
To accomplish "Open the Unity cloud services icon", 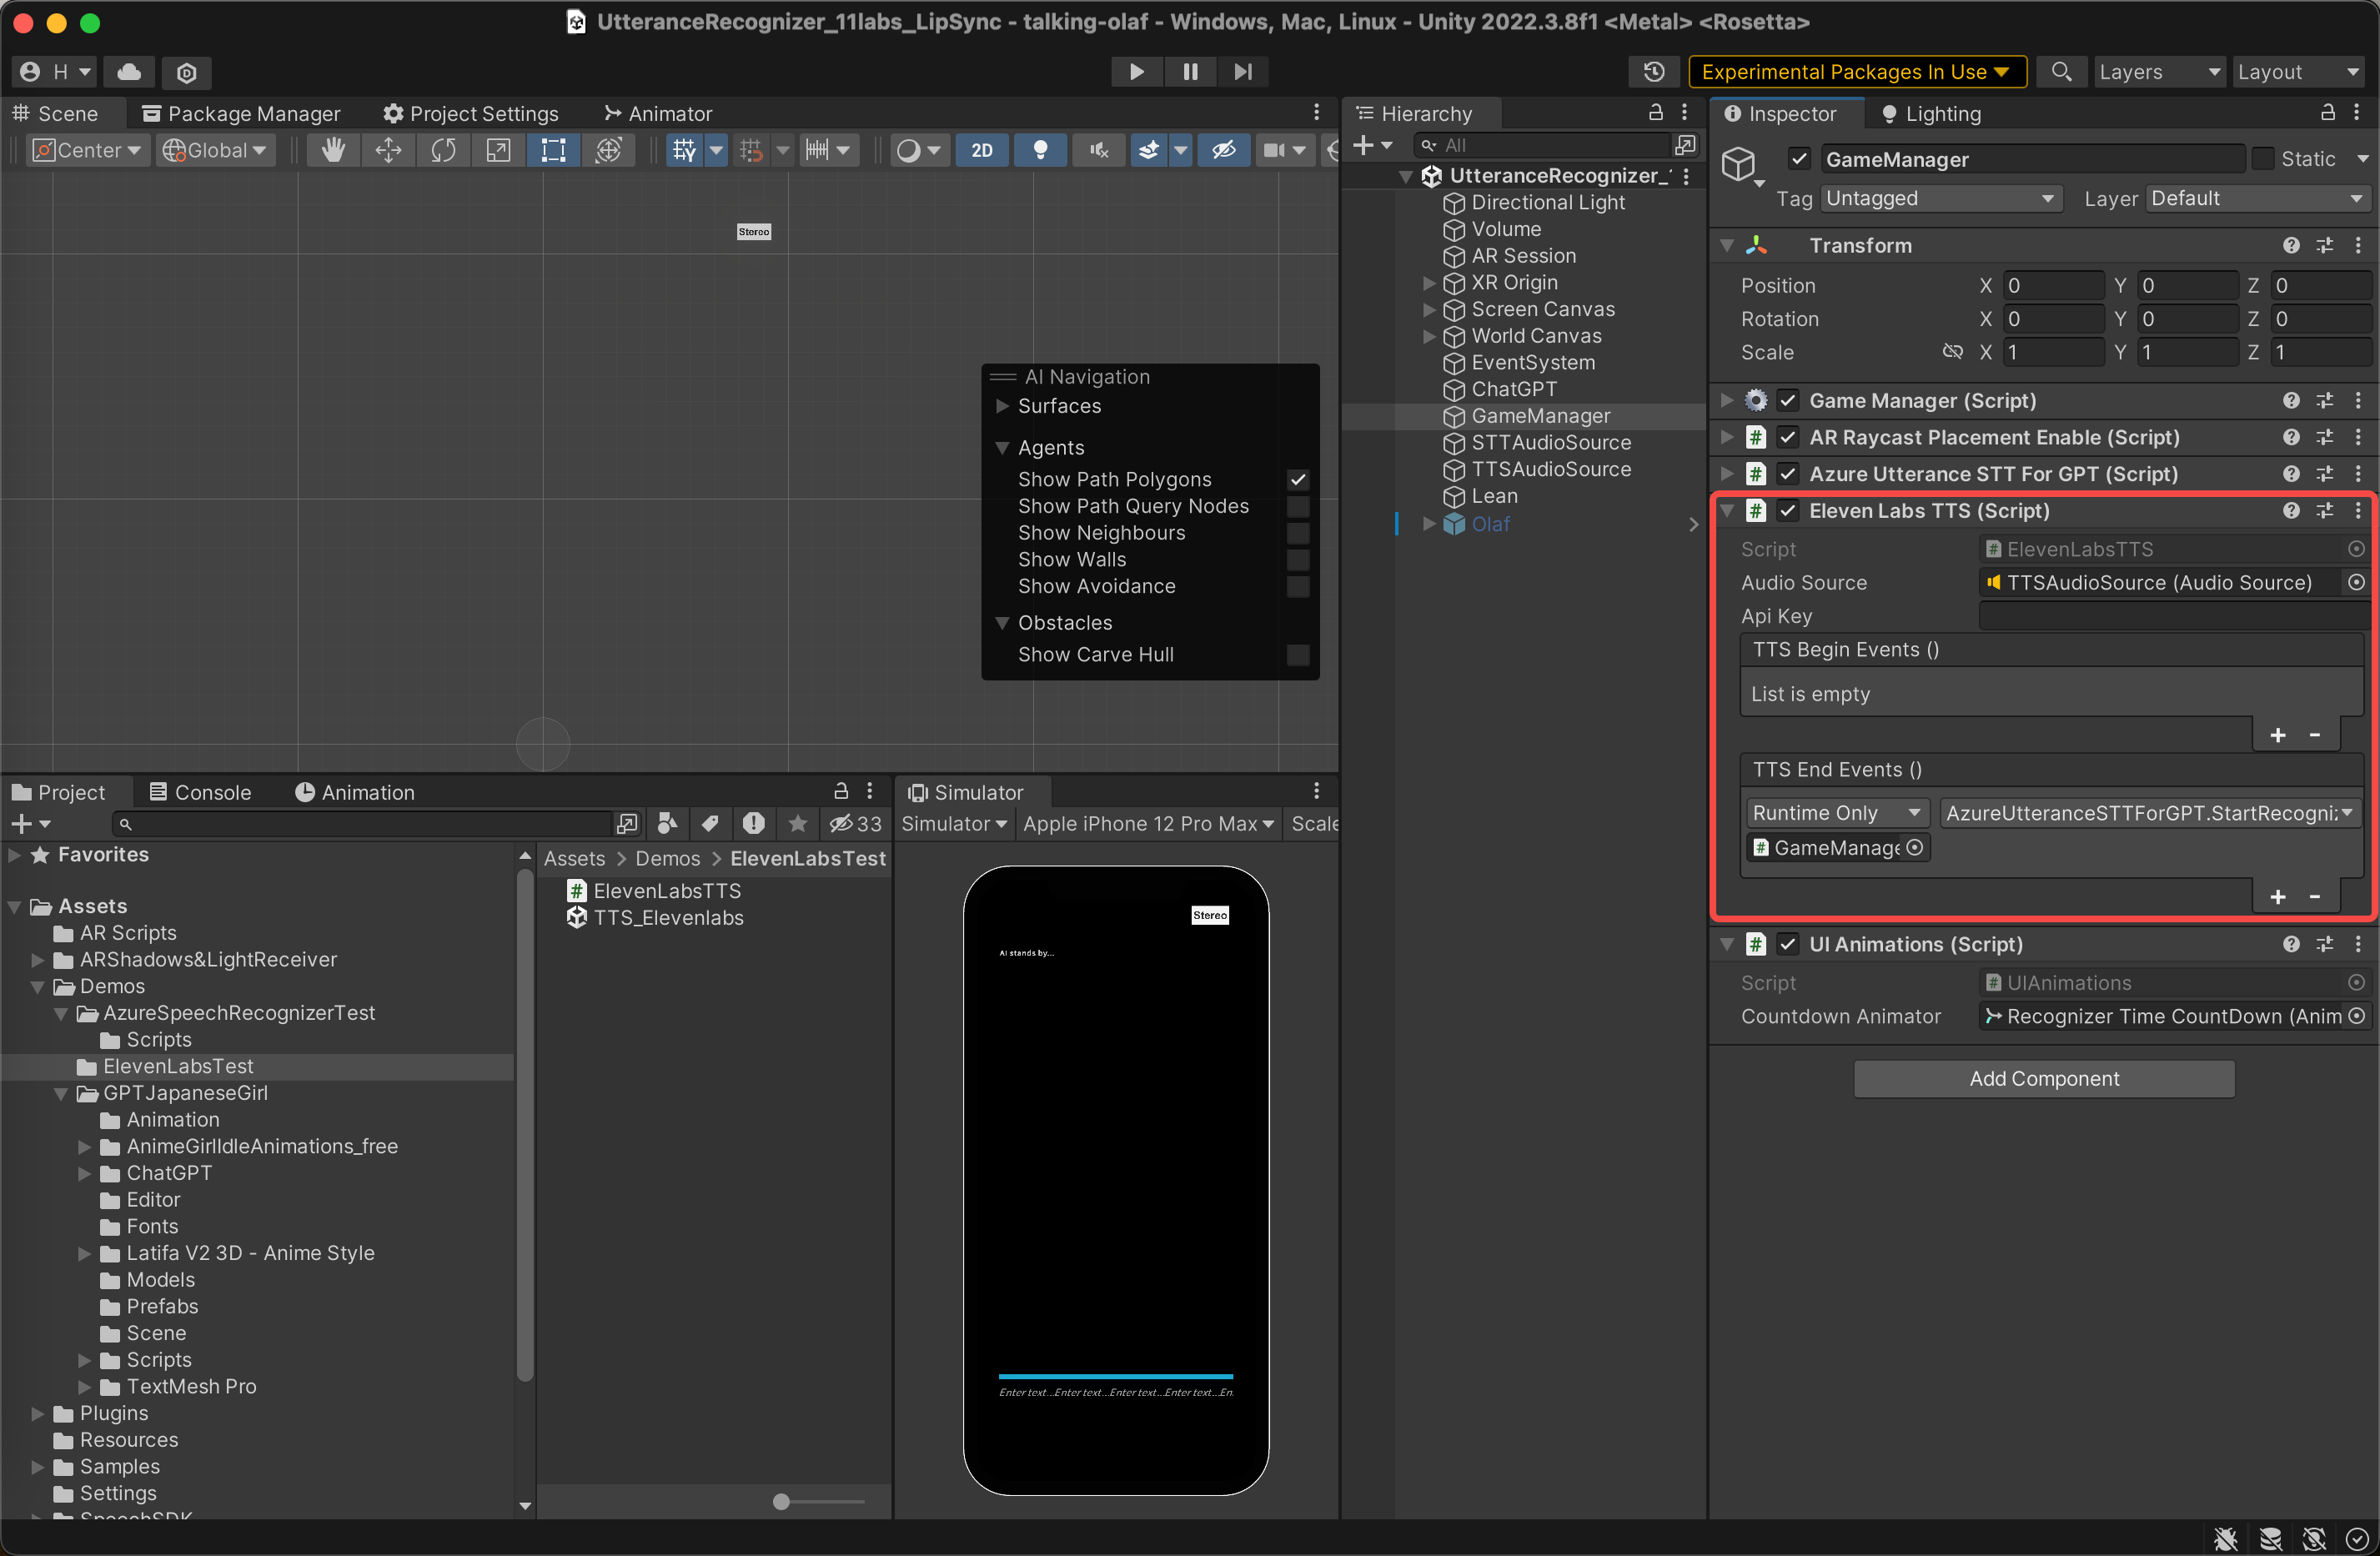I will 129,72.
